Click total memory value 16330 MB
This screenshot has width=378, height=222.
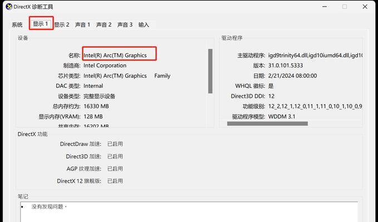click(96, 107)
